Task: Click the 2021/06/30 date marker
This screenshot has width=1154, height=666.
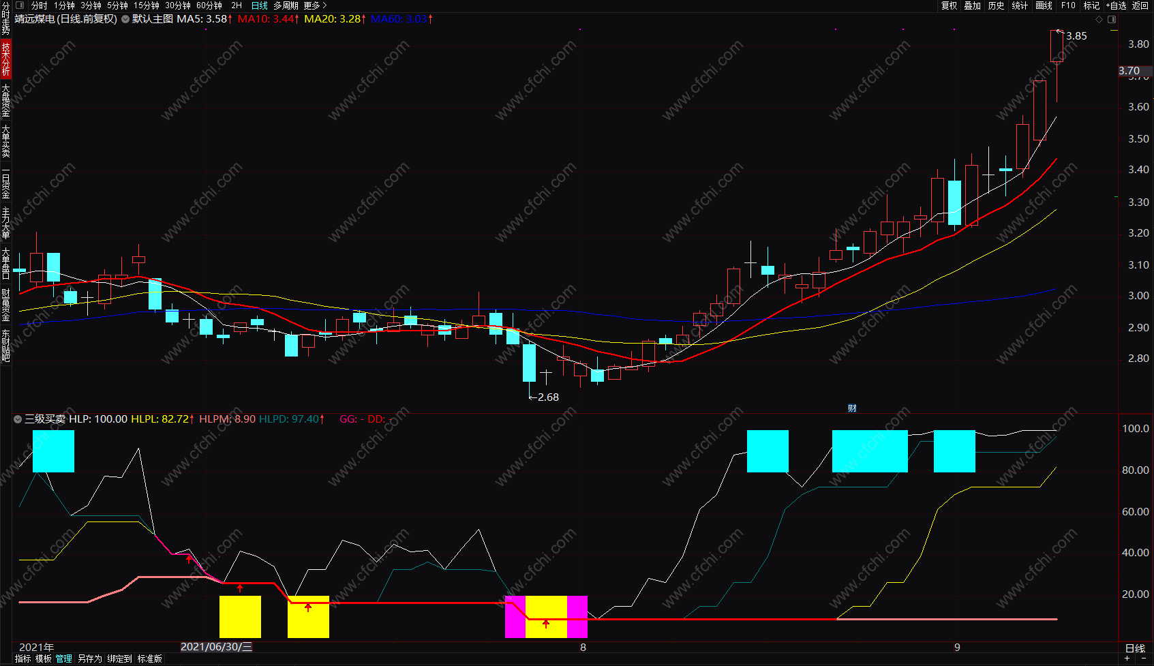Action: pos(216,647)
